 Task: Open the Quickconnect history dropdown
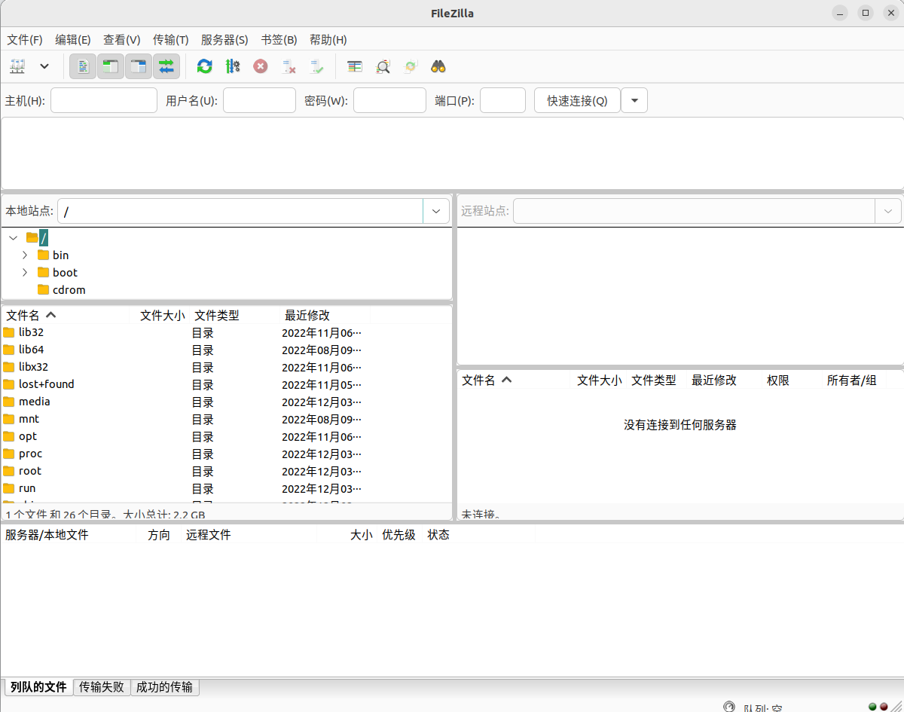click(634, 100)
